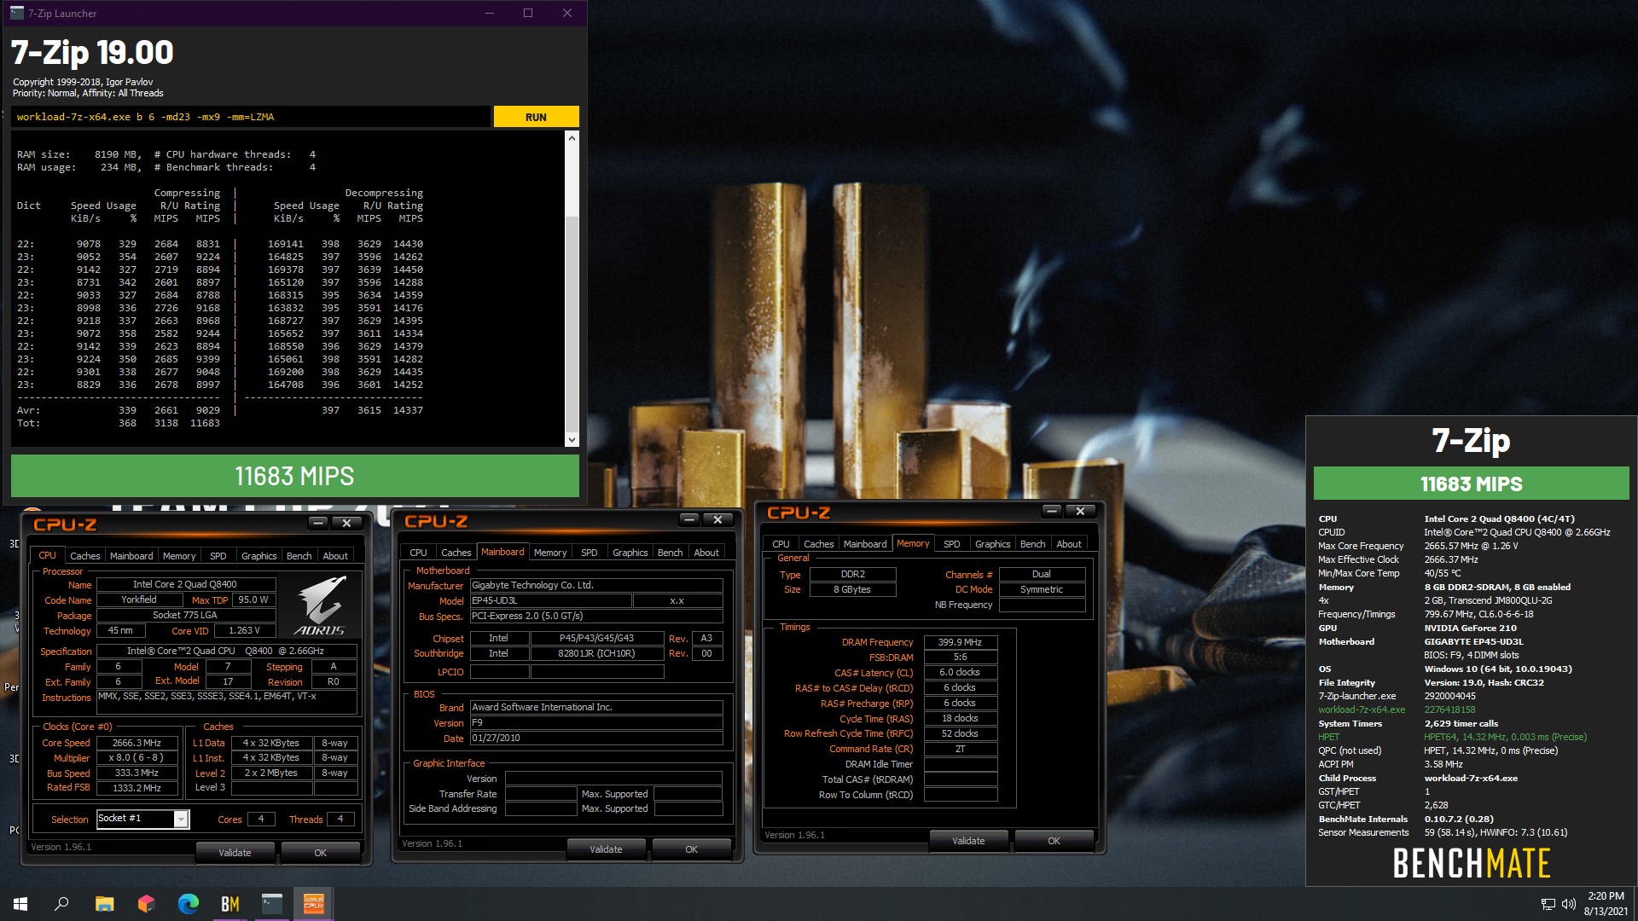The image size is (1638, 921).
Task: Click Validate in the right CPU-Z window
Action: (968, 841)
